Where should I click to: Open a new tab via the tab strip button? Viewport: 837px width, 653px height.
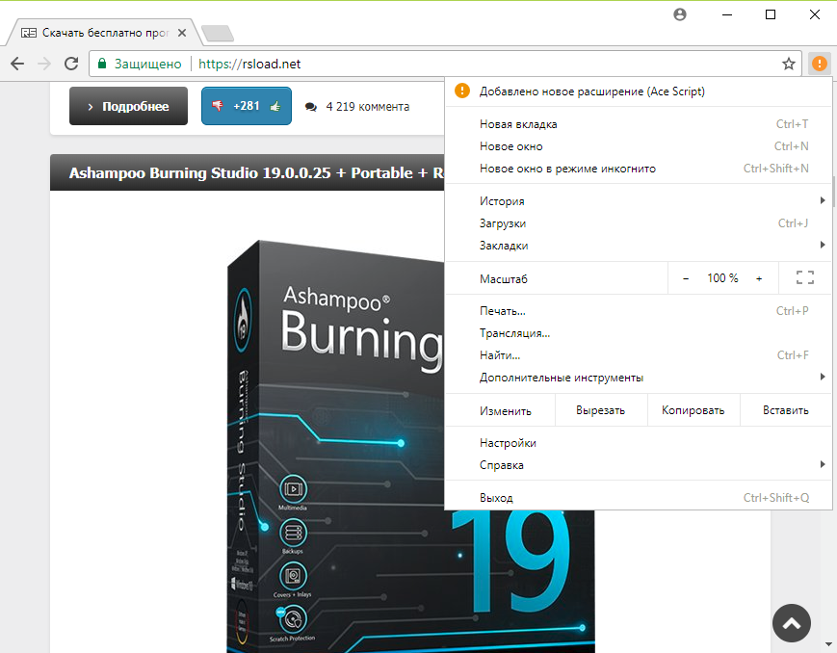(x=218, y=33)
